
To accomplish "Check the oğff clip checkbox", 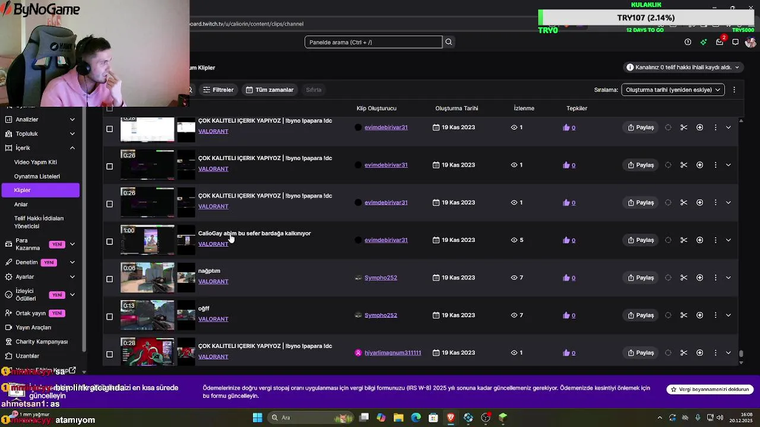I will click(109, 317).
